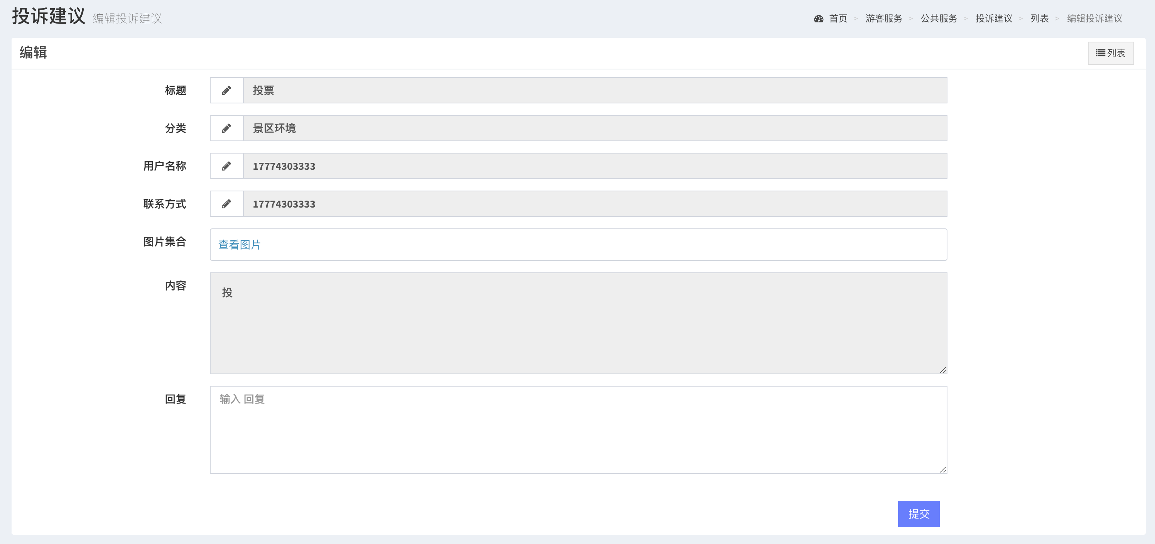The width and height of the screenshot is (1155, 544).
Task: Click the 标题 input containing 投票
Action: [595, 91]
